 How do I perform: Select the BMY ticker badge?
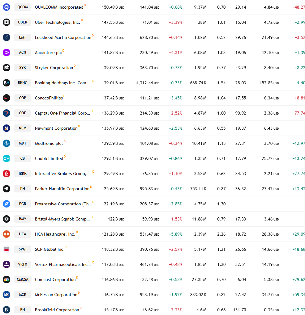[23, 219]
